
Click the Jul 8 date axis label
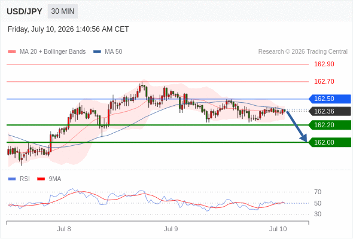click(x=64, y=229)
